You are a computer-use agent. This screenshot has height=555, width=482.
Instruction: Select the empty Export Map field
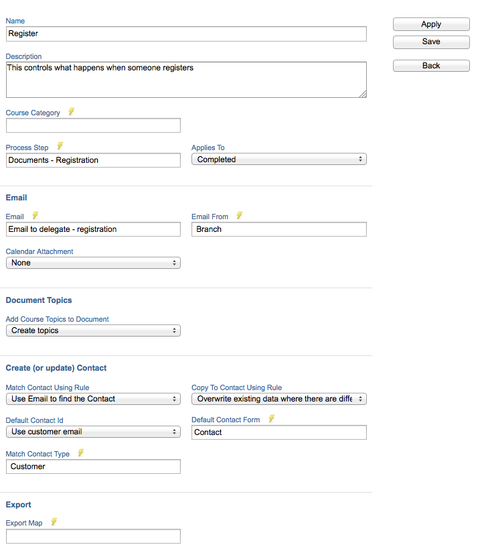coord(93,536)
